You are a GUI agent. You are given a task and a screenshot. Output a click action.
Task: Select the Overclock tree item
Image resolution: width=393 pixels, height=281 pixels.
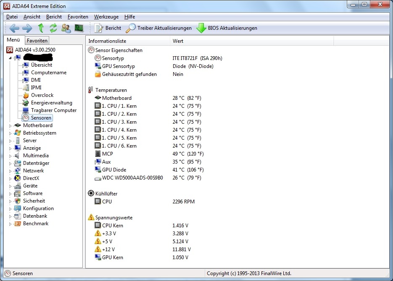[x=42, y=95]
